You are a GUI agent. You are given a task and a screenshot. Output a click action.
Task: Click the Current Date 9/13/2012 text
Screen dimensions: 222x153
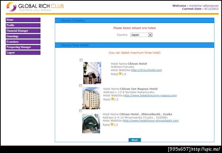pos(200,9)
